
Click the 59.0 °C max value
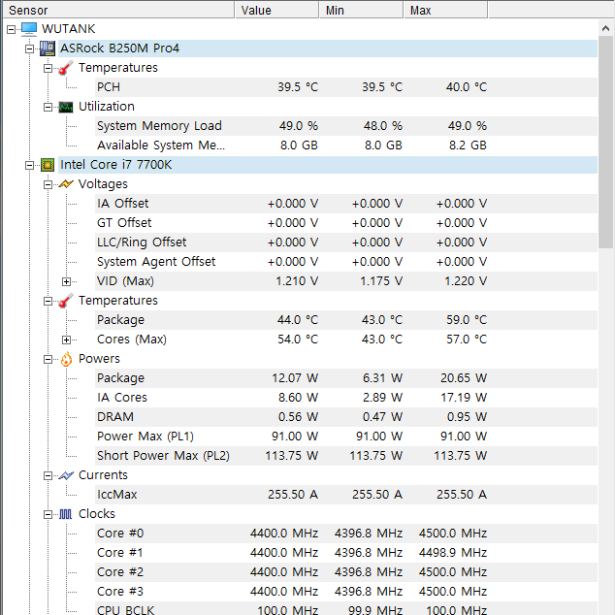pyautogui.click(x=467, y=320)
